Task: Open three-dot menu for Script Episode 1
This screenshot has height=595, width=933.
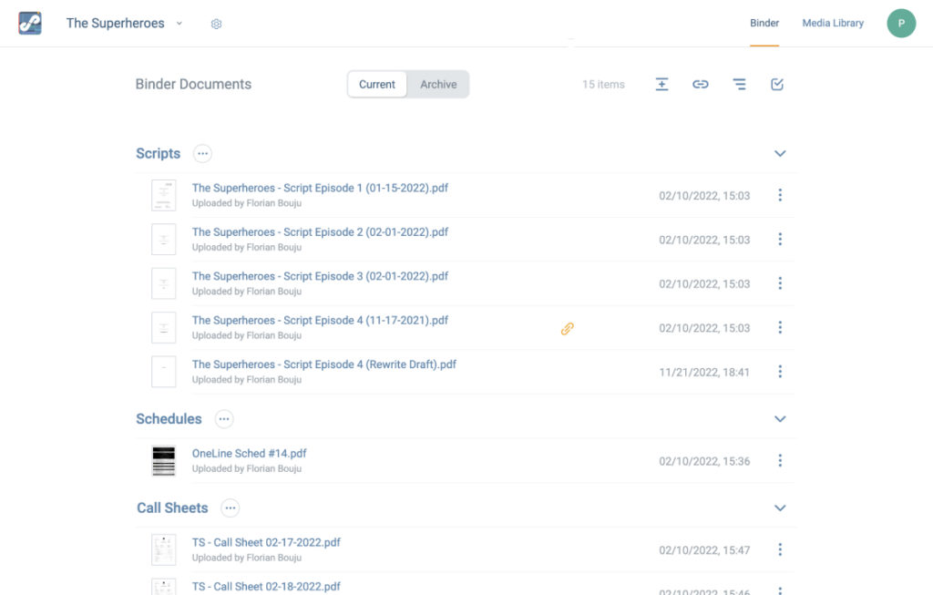Action: [780, 195]
